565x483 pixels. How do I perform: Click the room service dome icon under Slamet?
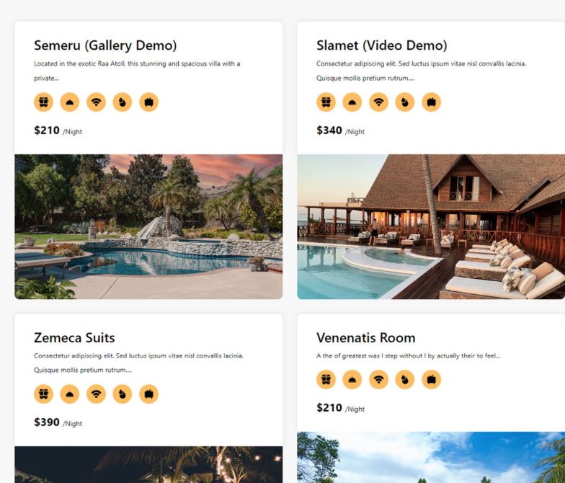352,102
